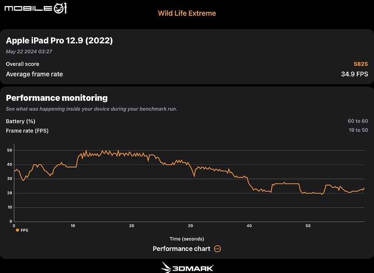Click the 'Battery (%)' label

[20, 121]
